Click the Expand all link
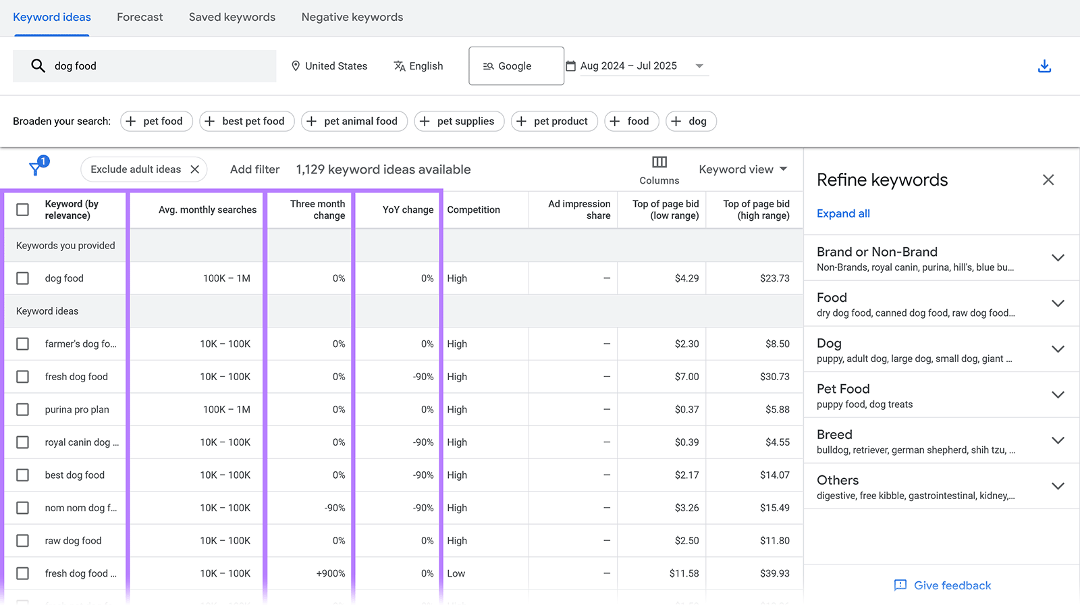This screenshot has width=1080, height=605. tap(843, 214)
